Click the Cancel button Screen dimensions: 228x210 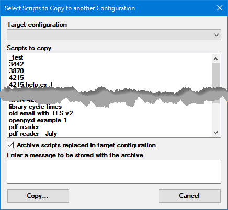190,196
